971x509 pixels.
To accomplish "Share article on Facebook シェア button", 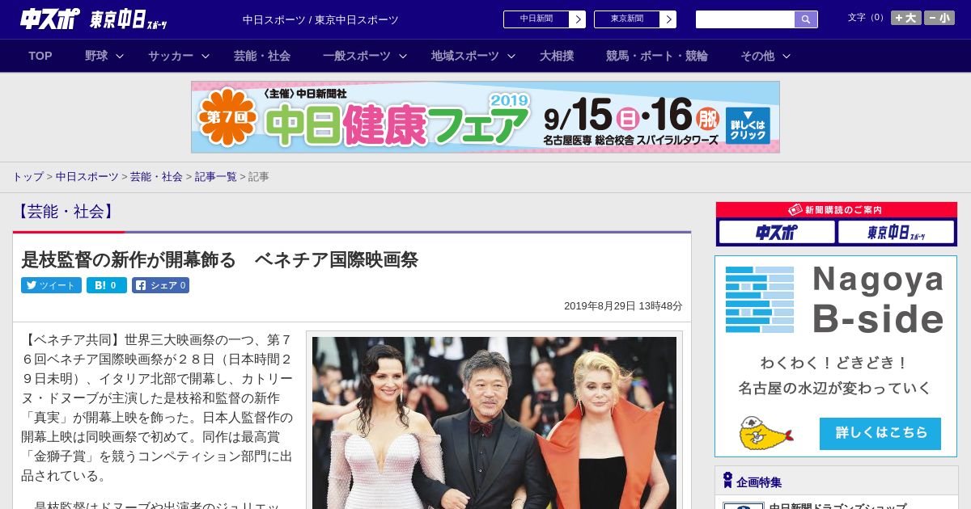I will [x=160, y=285].
